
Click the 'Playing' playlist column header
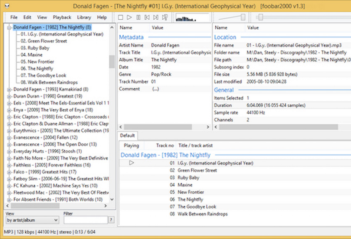[x=132, y=145]
